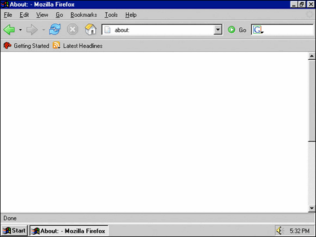Image resolution: width=316 pixels, height=237 pixels.
Task: Click the Firefox title bar system icon
Action: [5, 5]
